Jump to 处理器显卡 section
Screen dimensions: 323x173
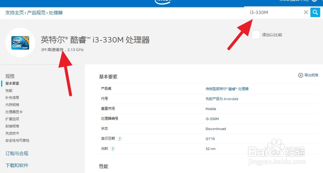(14, 112)
